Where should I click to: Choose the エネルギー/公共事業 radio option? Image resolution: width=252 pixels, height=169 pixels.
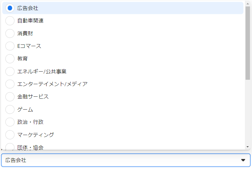point(10,71)
